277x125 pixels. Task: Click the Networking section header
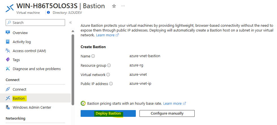click(16, 118)
